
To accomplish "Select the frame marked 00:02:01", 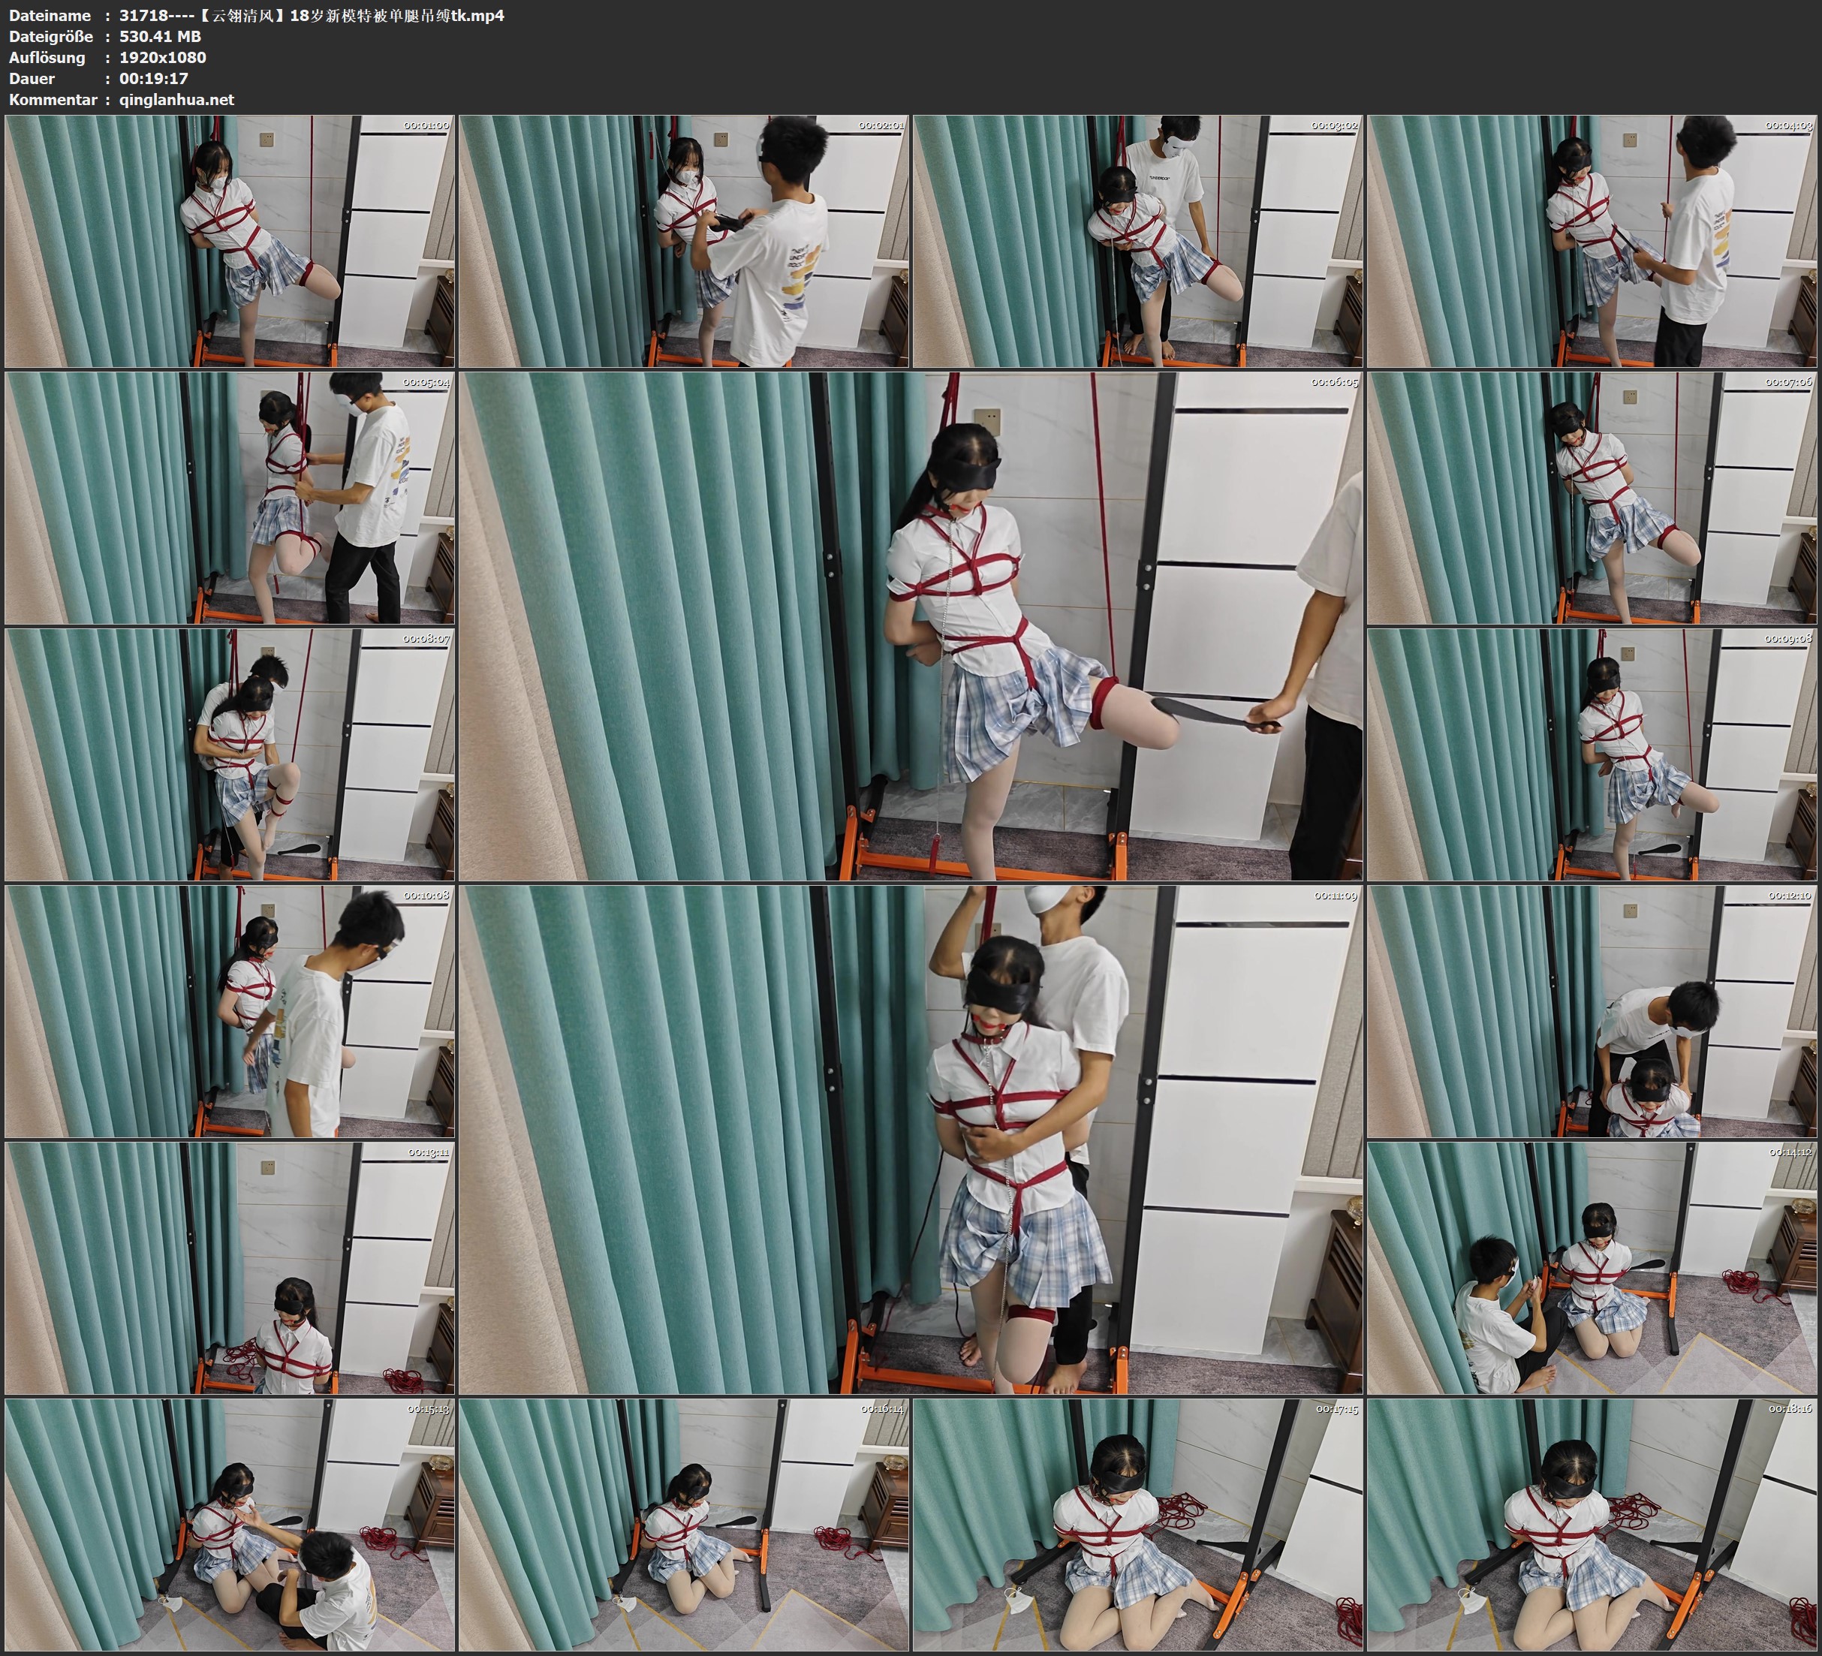I will point(684,242).
